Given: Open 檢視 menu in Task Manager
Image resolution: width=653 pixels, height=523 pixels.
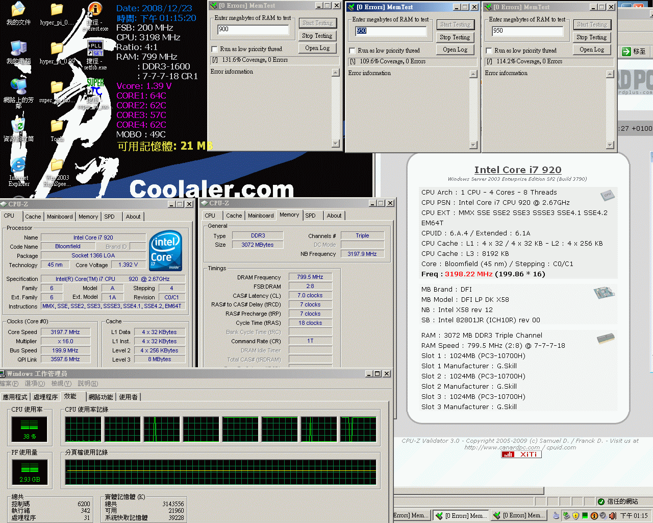Looking at the screenshot, I should click(x=61, y=384).
